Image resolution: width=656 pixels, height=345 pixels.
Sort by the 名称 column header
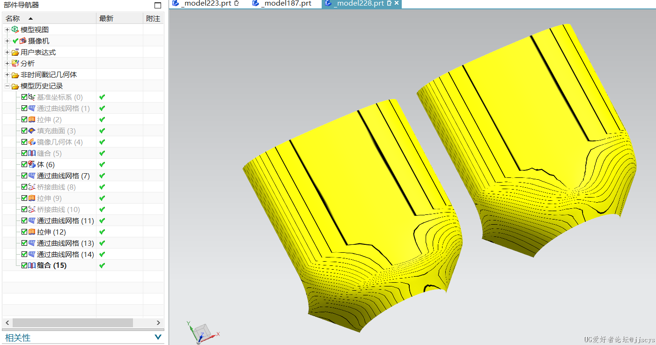tap(49, 18)
